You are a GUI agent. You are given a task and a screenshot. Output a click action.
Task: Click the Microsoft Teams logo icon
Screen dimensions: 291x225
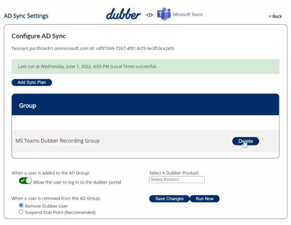coord(164,14)
